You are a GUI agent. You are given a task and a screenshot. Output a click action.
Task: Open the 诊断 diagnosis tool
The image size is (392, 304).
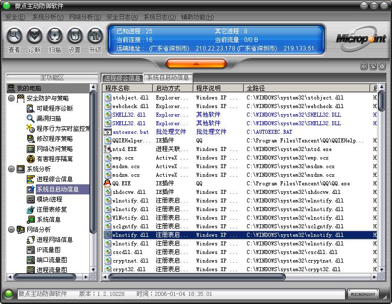pyautogui.click(x=34, y=36)
